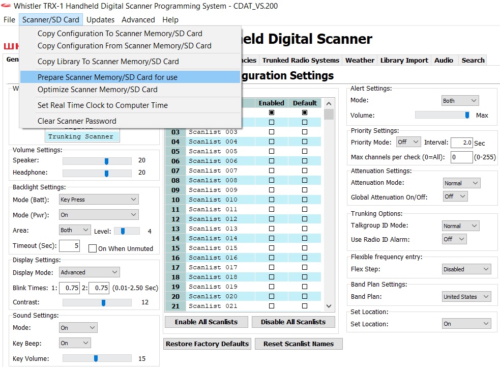The height and width of the screenshot is (367, 500).
Task: Open the Updates menu
Action: 100,20
